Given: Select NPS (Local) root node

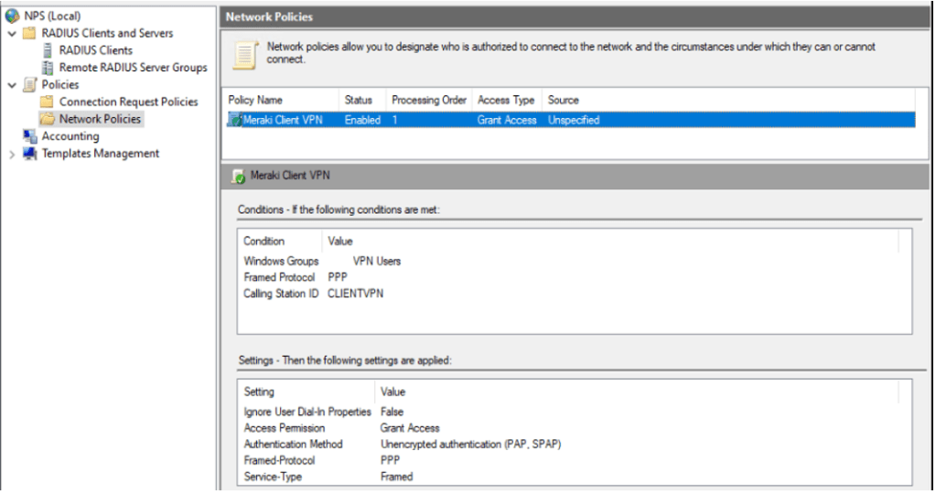Looking at the screenshot, I should coord(52,16).
